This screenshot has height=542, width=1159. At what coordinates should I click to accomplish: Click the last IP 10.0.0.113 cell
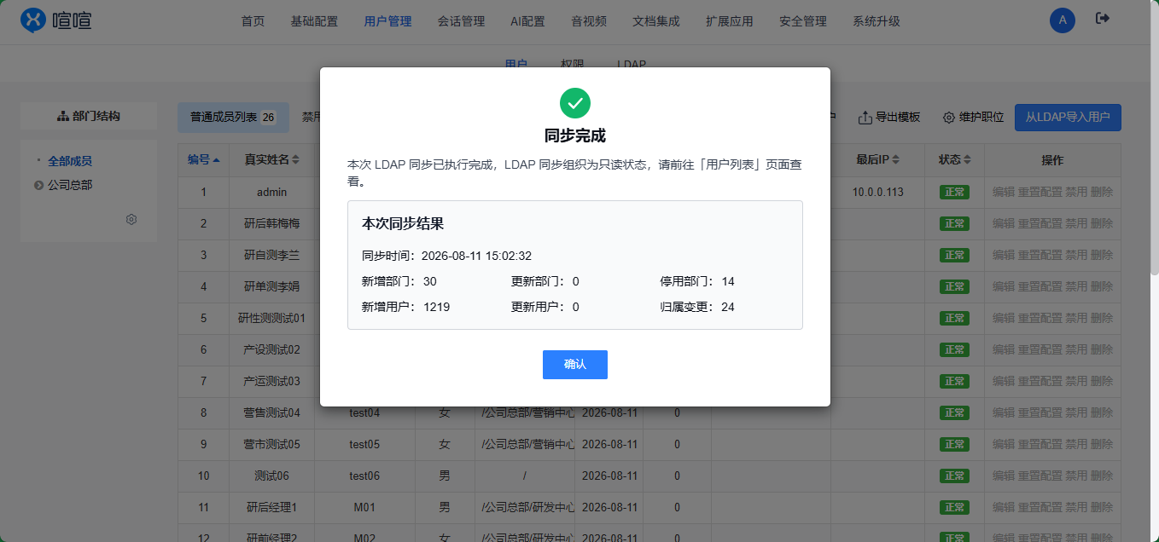pyautogui.click(x=877, y=193)
